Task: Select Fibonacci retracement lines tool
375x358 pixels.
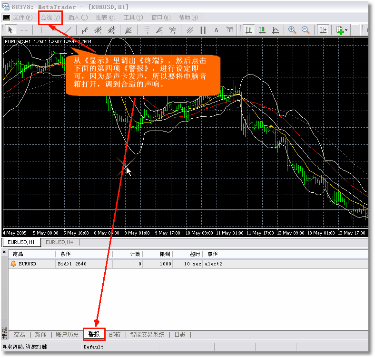Action: click(x=146, y=30)
